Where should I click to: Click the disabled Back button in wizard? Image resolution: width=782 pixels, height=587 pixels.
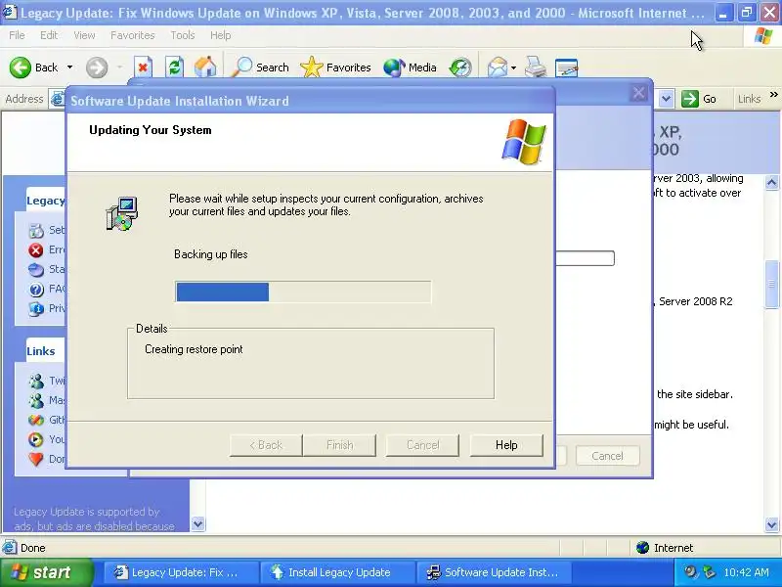point(266,445)
